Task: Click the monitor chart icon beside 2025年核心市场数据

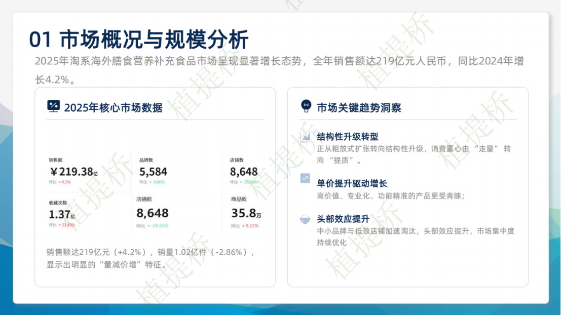Action: [x=53, y=106]
